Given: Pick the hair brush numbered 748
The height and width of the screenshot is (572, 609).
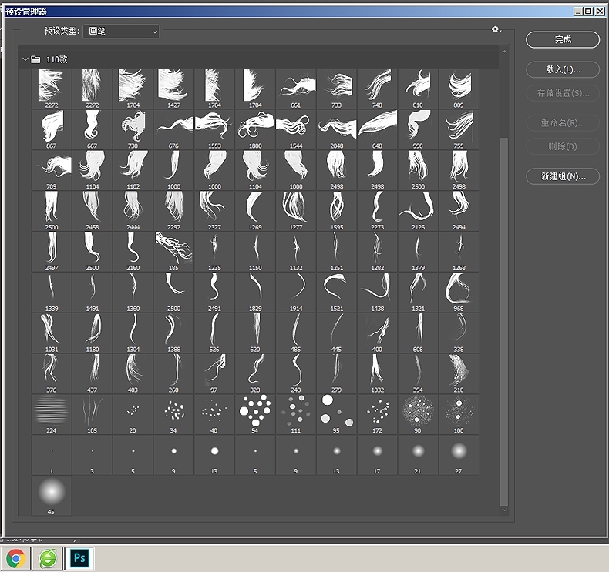Looking at the screenshot, I should pos(377,89).
